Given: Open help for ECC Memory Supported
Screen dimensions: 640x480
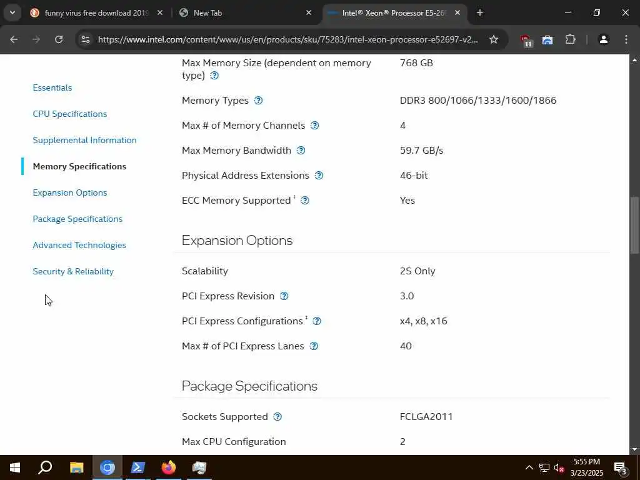Looking at the screenshot, I should coord(305,201).
